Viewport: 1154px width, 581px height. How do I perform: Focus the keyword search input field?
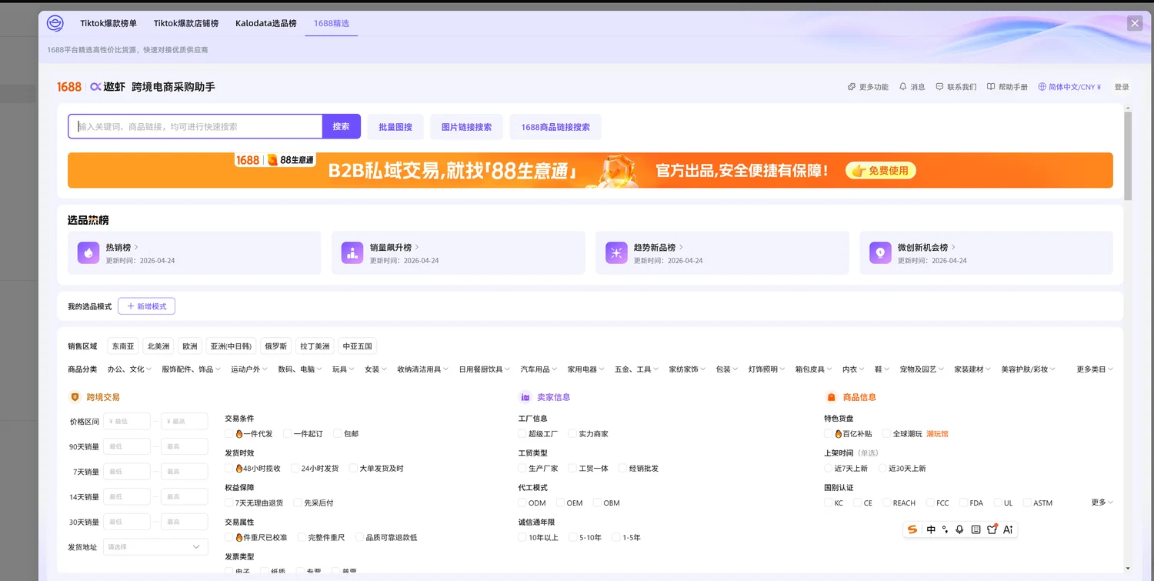[195, 126]
